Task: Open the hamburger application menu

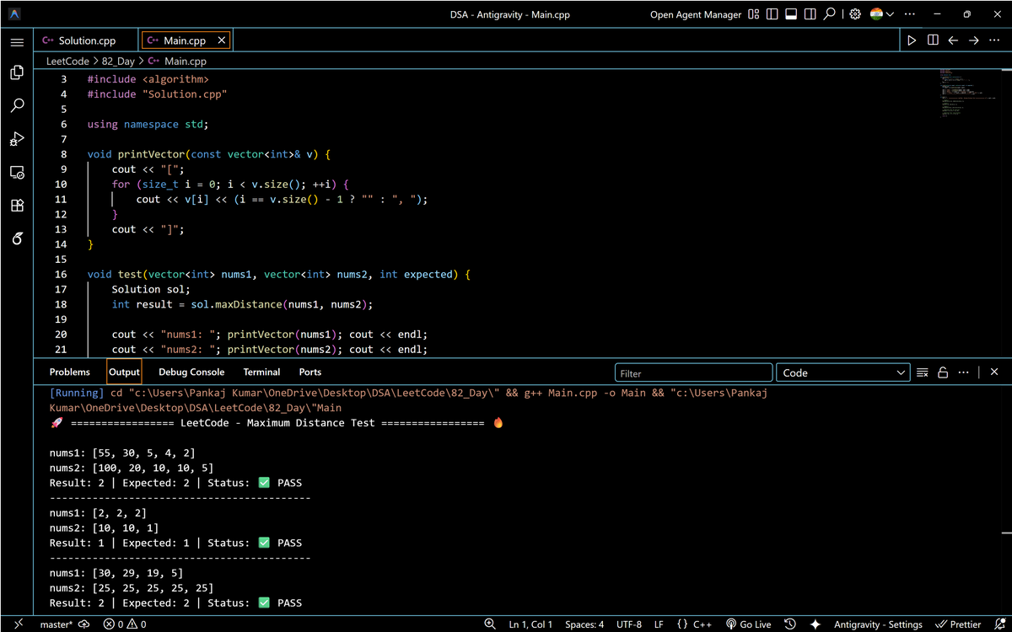Action: (17, 41)
